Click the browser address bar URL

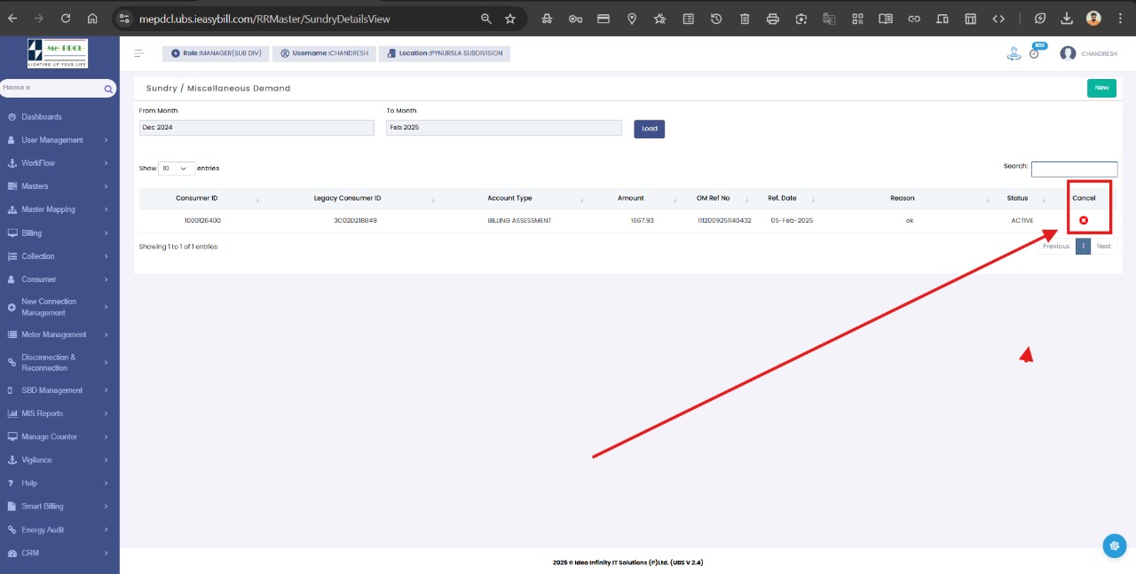click(x=264, y=18)
